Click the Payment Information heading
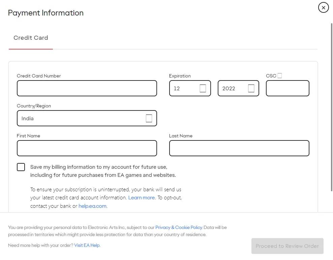Screen dimensions: 333x260 click(x=46, y=13)
